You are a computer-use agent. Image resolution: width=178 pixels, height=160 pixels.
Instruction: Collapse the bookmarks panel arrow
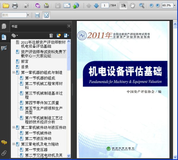tap(69, 26)
